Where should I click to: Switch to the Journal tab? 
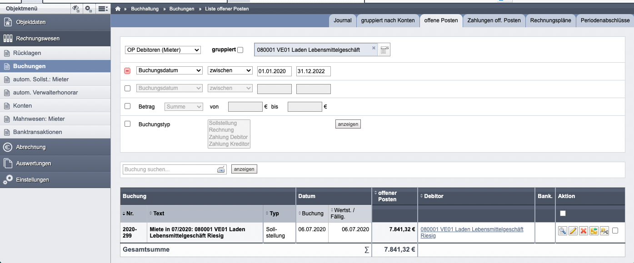point(343,20)
